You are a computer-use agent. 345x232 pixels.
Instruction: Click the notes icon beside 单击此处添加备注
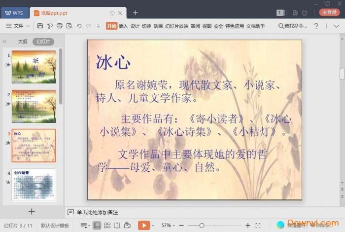click(x=70, y=212)
